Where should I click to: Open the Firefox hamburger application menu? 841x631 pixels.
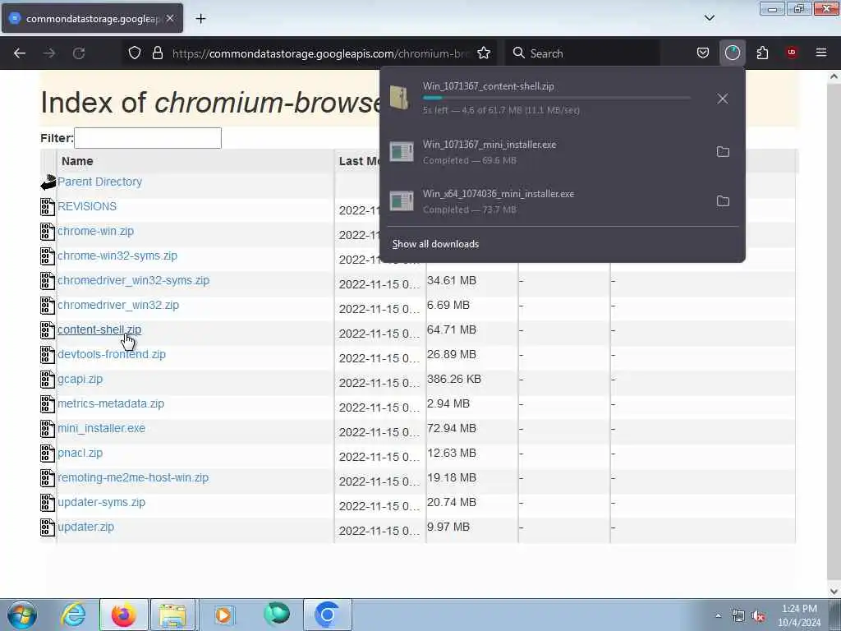tap(821, 53)
